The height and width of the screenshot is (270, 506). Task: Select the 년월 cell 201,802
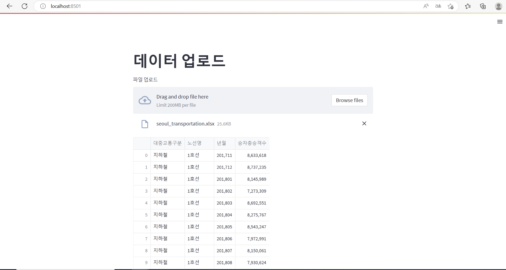[x=225, y=191]
